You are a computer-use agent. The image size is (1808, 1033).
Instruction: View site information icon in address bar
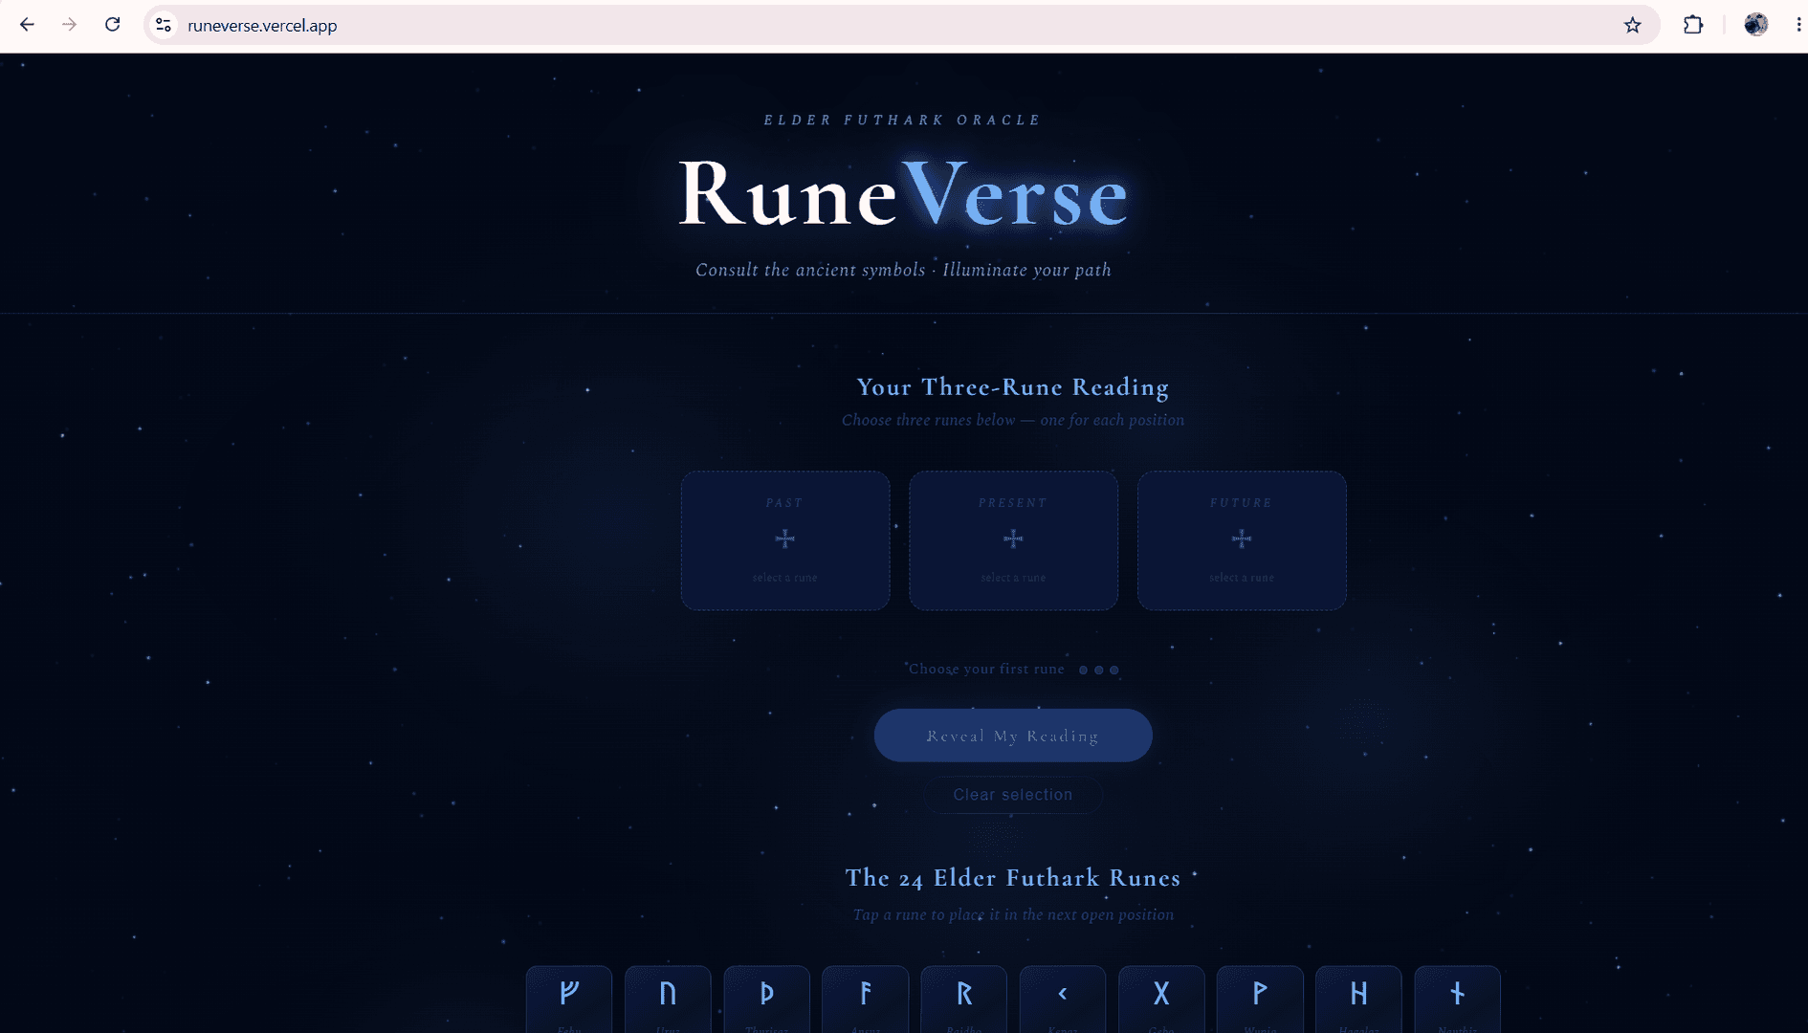pos(164,25)
